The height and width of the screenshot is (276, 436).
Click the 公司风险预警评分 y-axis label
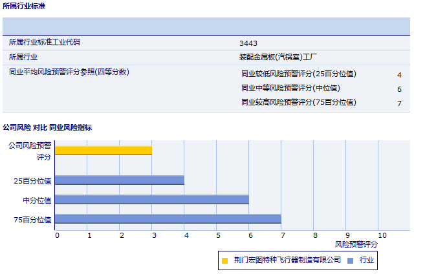point(29,151)
